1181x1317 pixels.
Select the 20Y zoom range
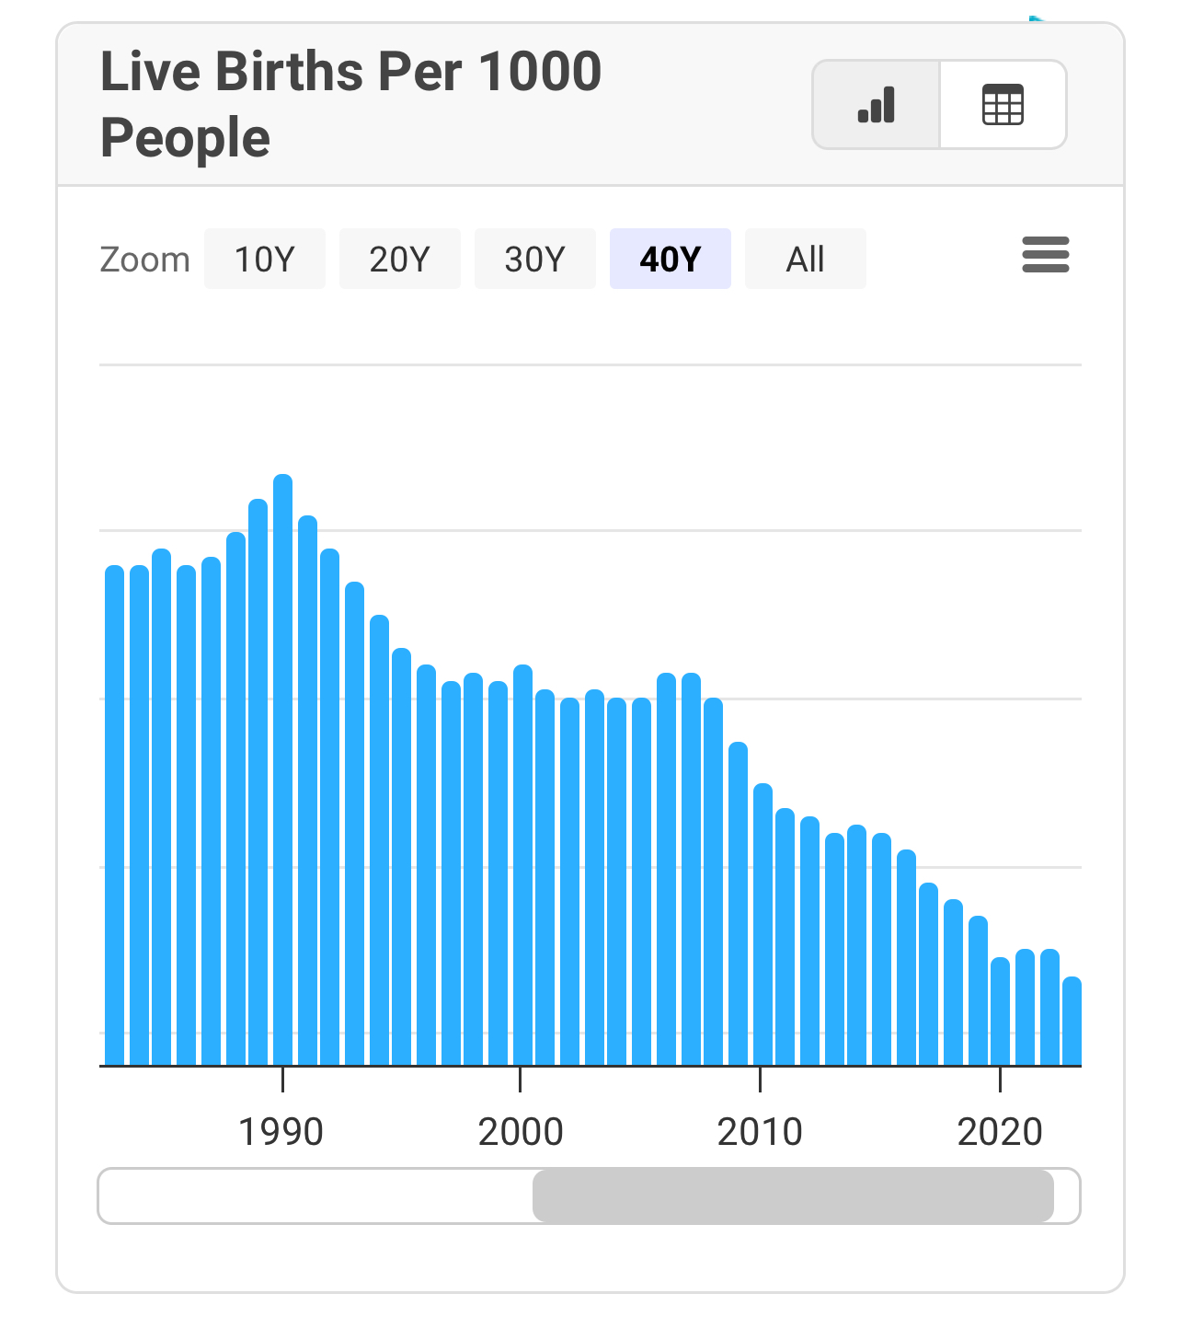(399, 260)
